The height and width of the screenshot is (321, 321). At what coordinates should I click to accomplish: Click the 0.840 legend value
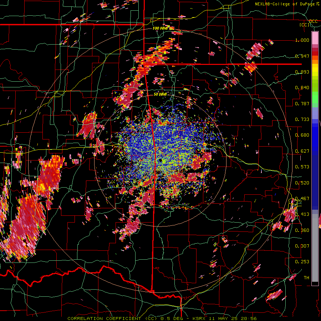302,88
